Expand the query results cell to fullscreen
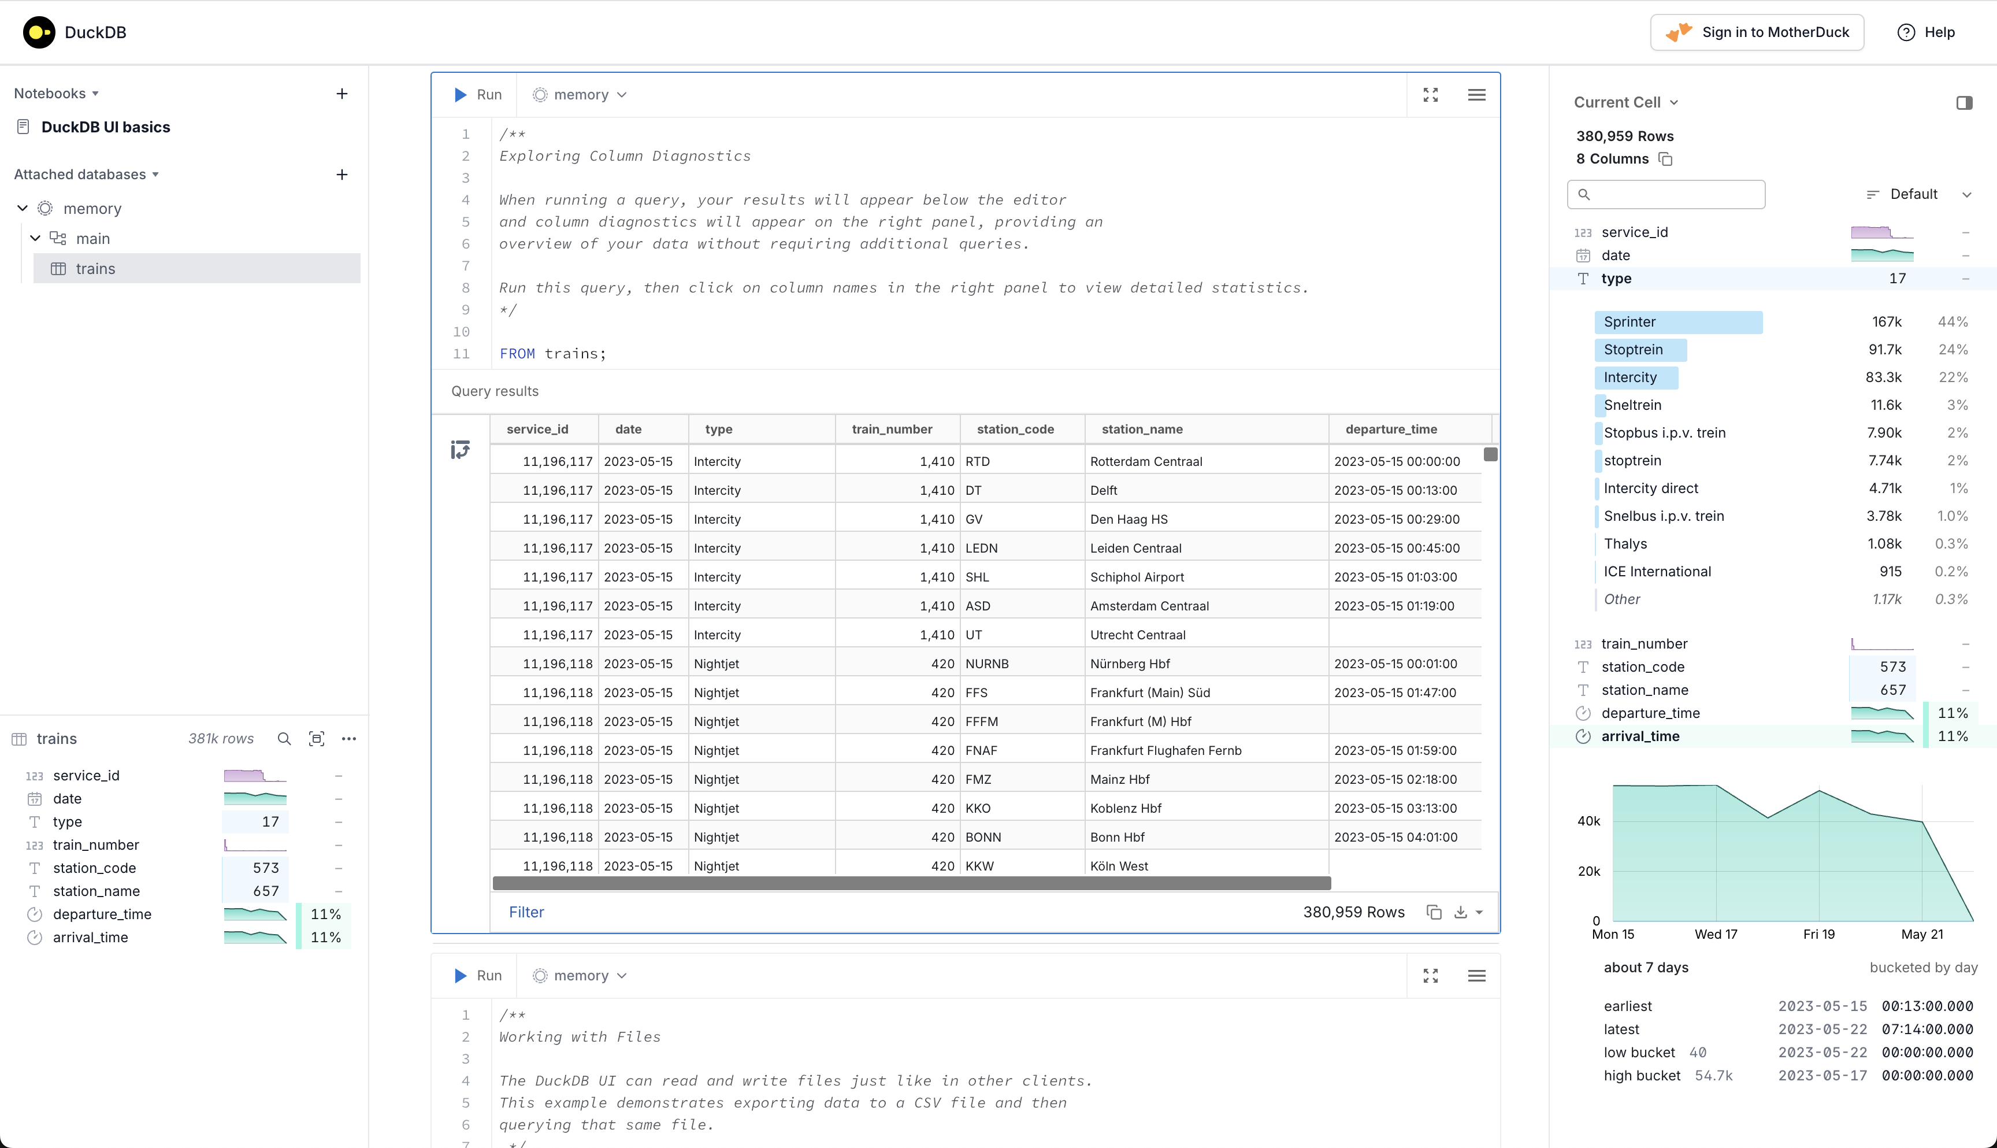Viewport: 1997px width, 1148px height. [x=1431, y=94]
